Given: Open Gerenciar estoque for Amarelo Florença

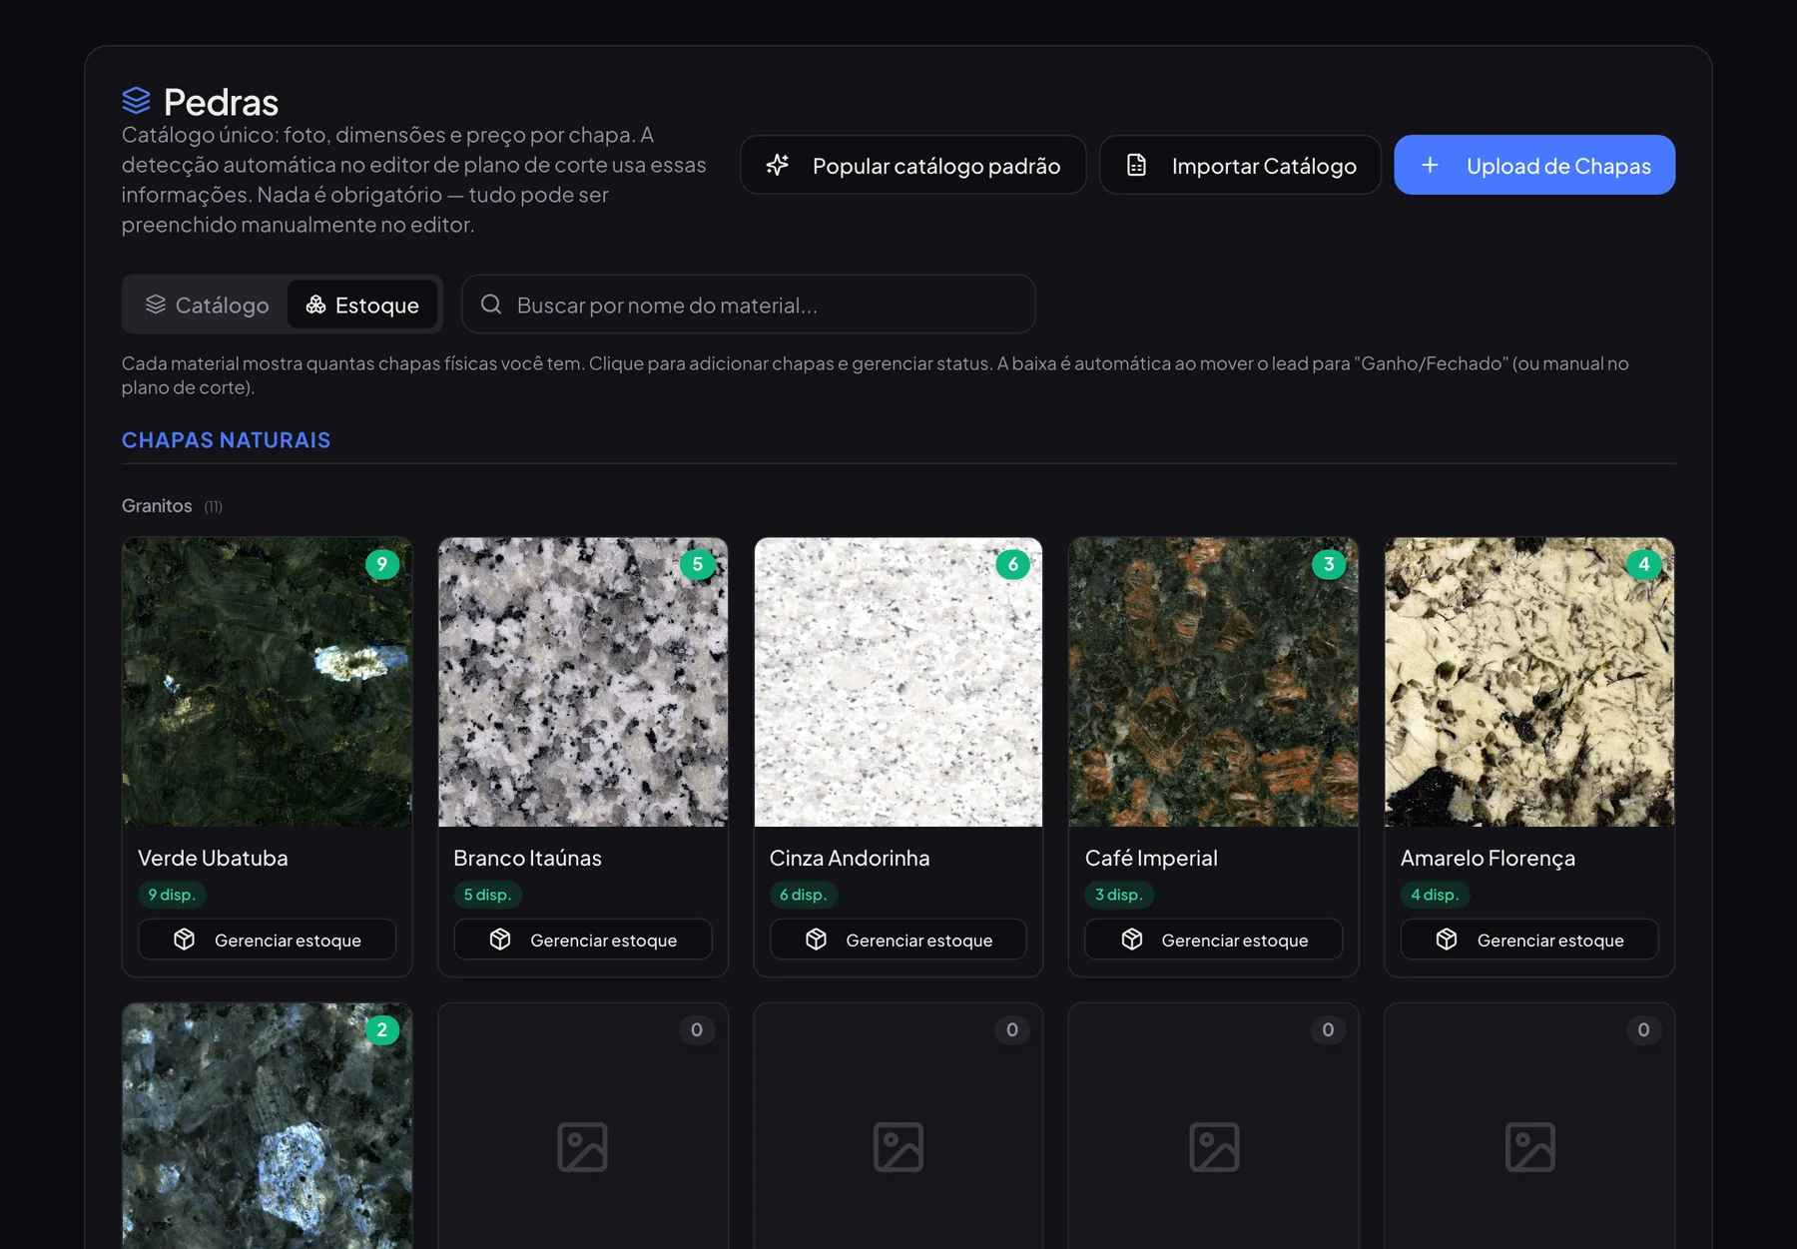Looking at the screenshot, I should (x=1529, y=939).
